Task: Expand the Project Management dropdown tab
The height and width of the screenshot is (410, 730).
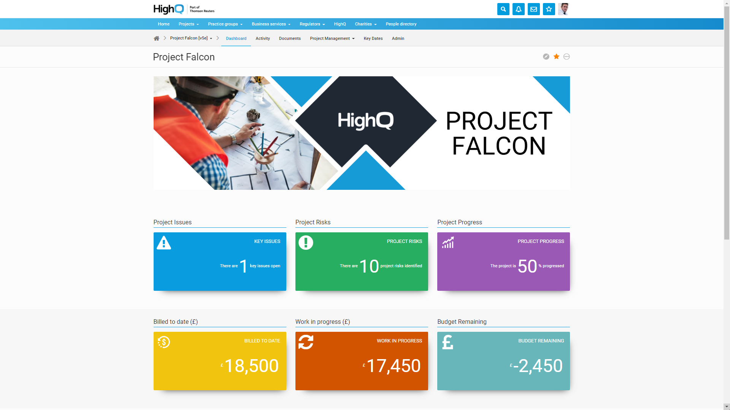Action: click(x=332, y=39)
